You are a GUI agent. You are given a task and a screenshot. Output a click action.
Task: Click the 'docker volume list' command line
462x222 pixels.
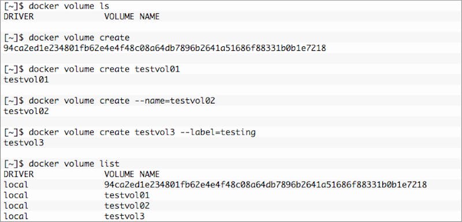(x=62, y=164)
